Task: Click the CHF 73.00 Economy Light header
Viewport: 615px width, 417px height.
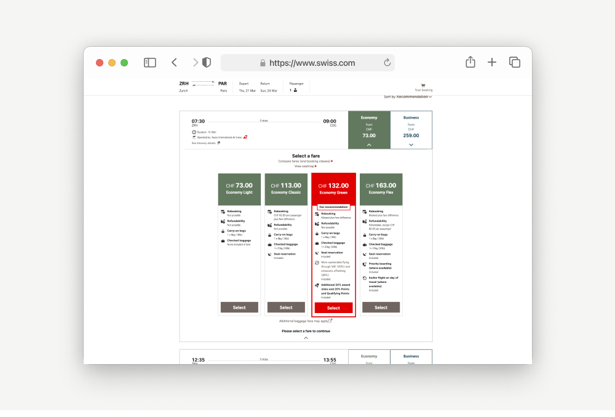Action: [x=239, y=189]
